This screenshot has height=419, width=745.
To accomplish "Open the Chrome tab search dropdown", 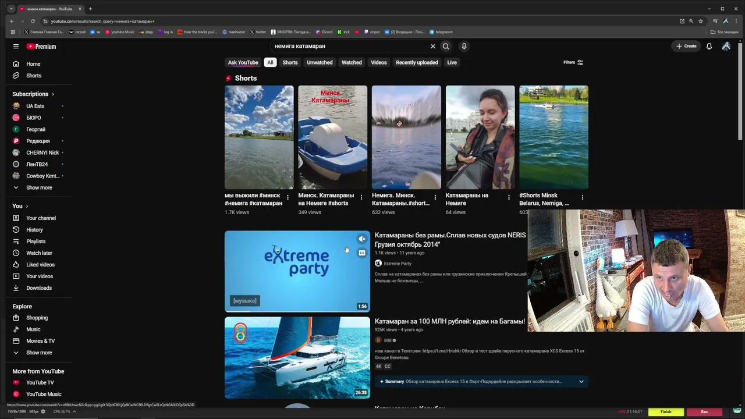I will 10,9.
